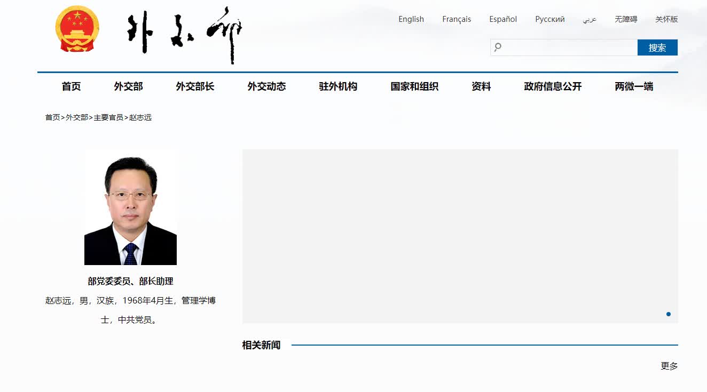Toggle the 关怀版 care version
This screenshot has height=392, width=707.
(x=666, y=19)
